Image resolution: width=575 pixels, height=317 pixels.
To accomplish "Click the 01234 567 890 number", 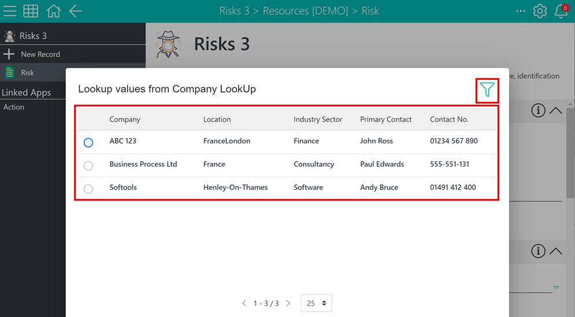I will [x=454, y=141].
